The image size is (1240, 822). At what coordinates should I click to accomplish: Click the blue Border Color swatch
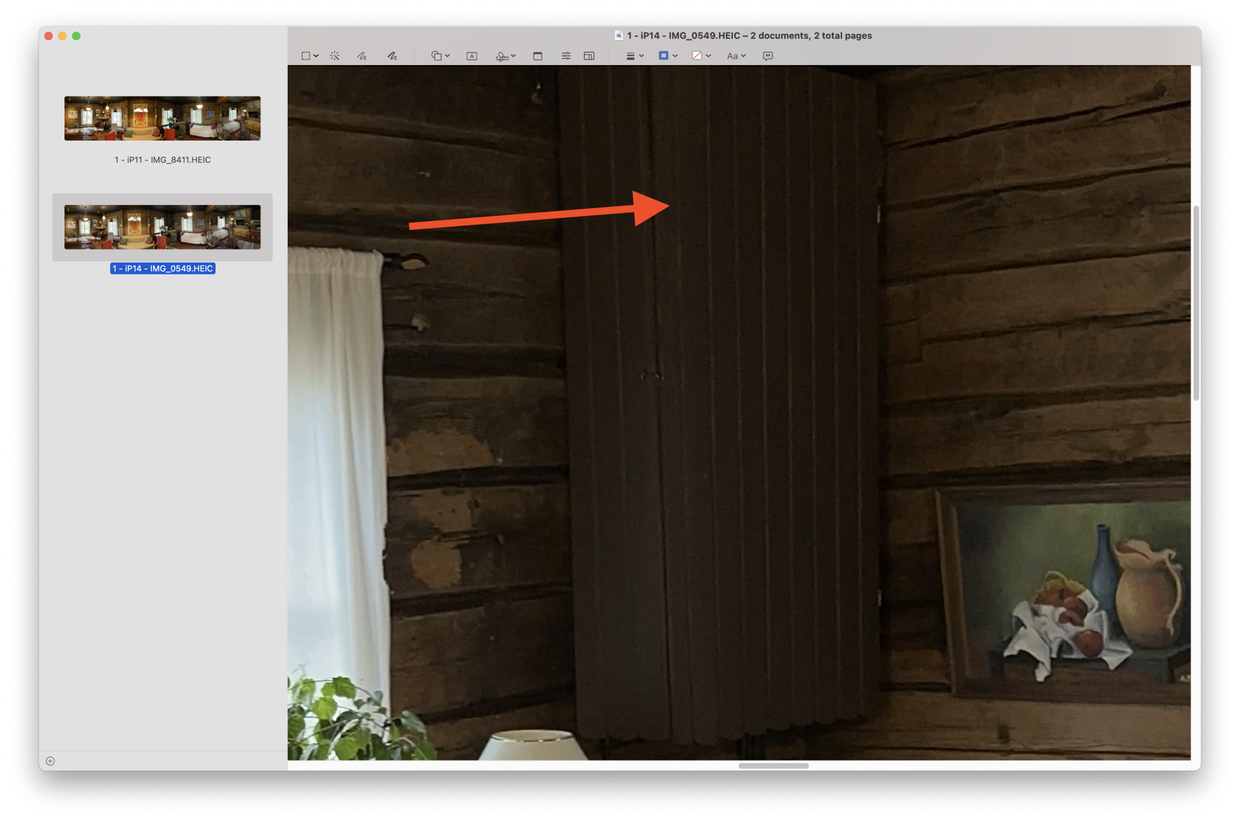tap(663, 56)
